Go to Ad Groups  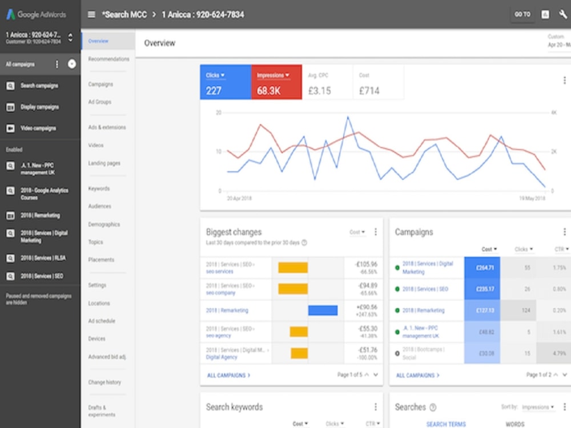pos(99,102)
